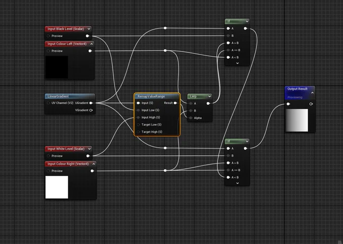Select the Output Result node title

[x=297, y=89]
